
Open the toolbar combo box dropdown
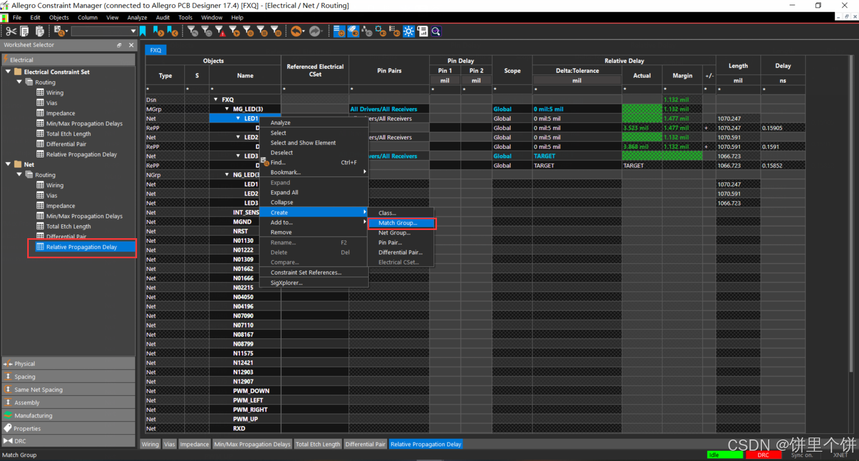(x=133, y=31)
